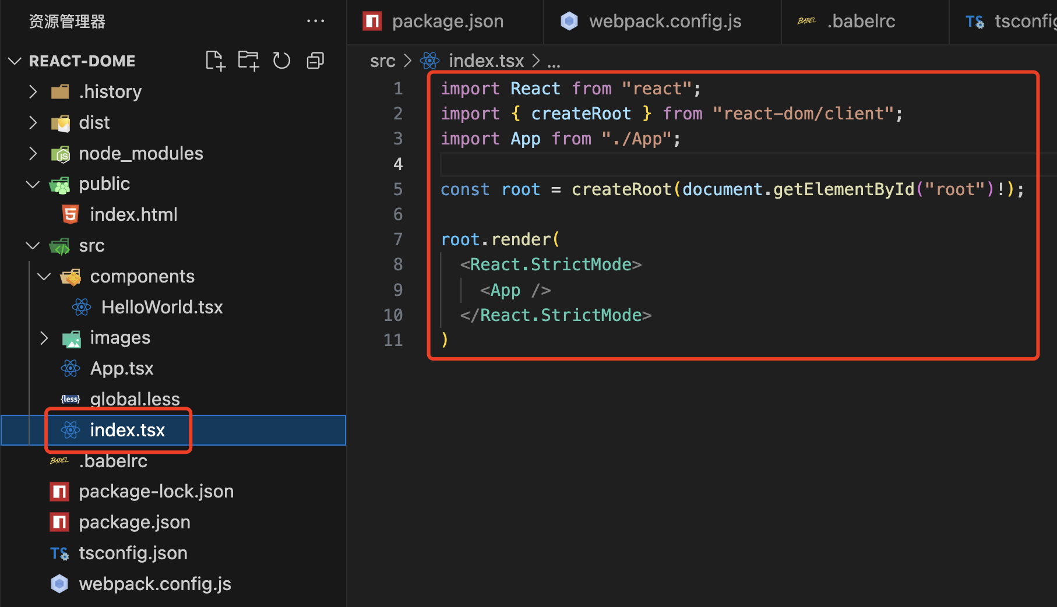Screen dimensions: 1057x607
Task: Select src in the breadcrumb bar
Action: coord(383,60)
